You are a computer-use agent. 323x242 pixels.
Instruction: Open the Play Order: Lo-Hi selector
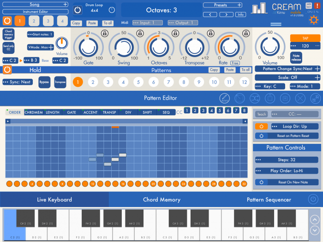pos(287,171)
